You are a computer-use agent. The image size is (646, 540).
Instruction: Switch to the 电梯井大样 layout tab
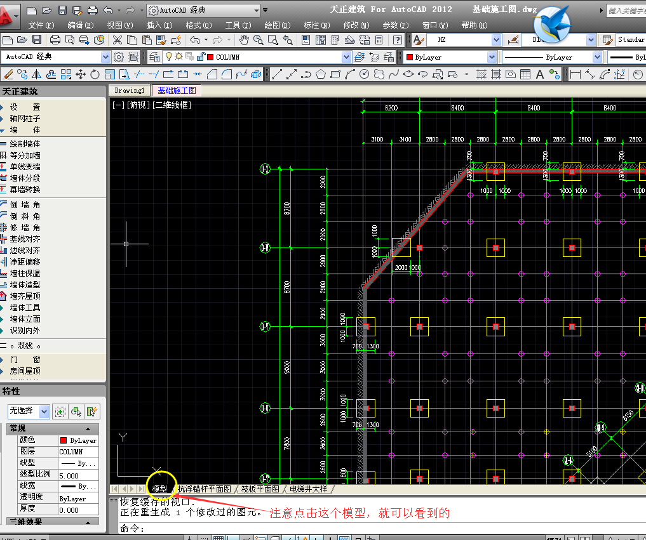309,489
